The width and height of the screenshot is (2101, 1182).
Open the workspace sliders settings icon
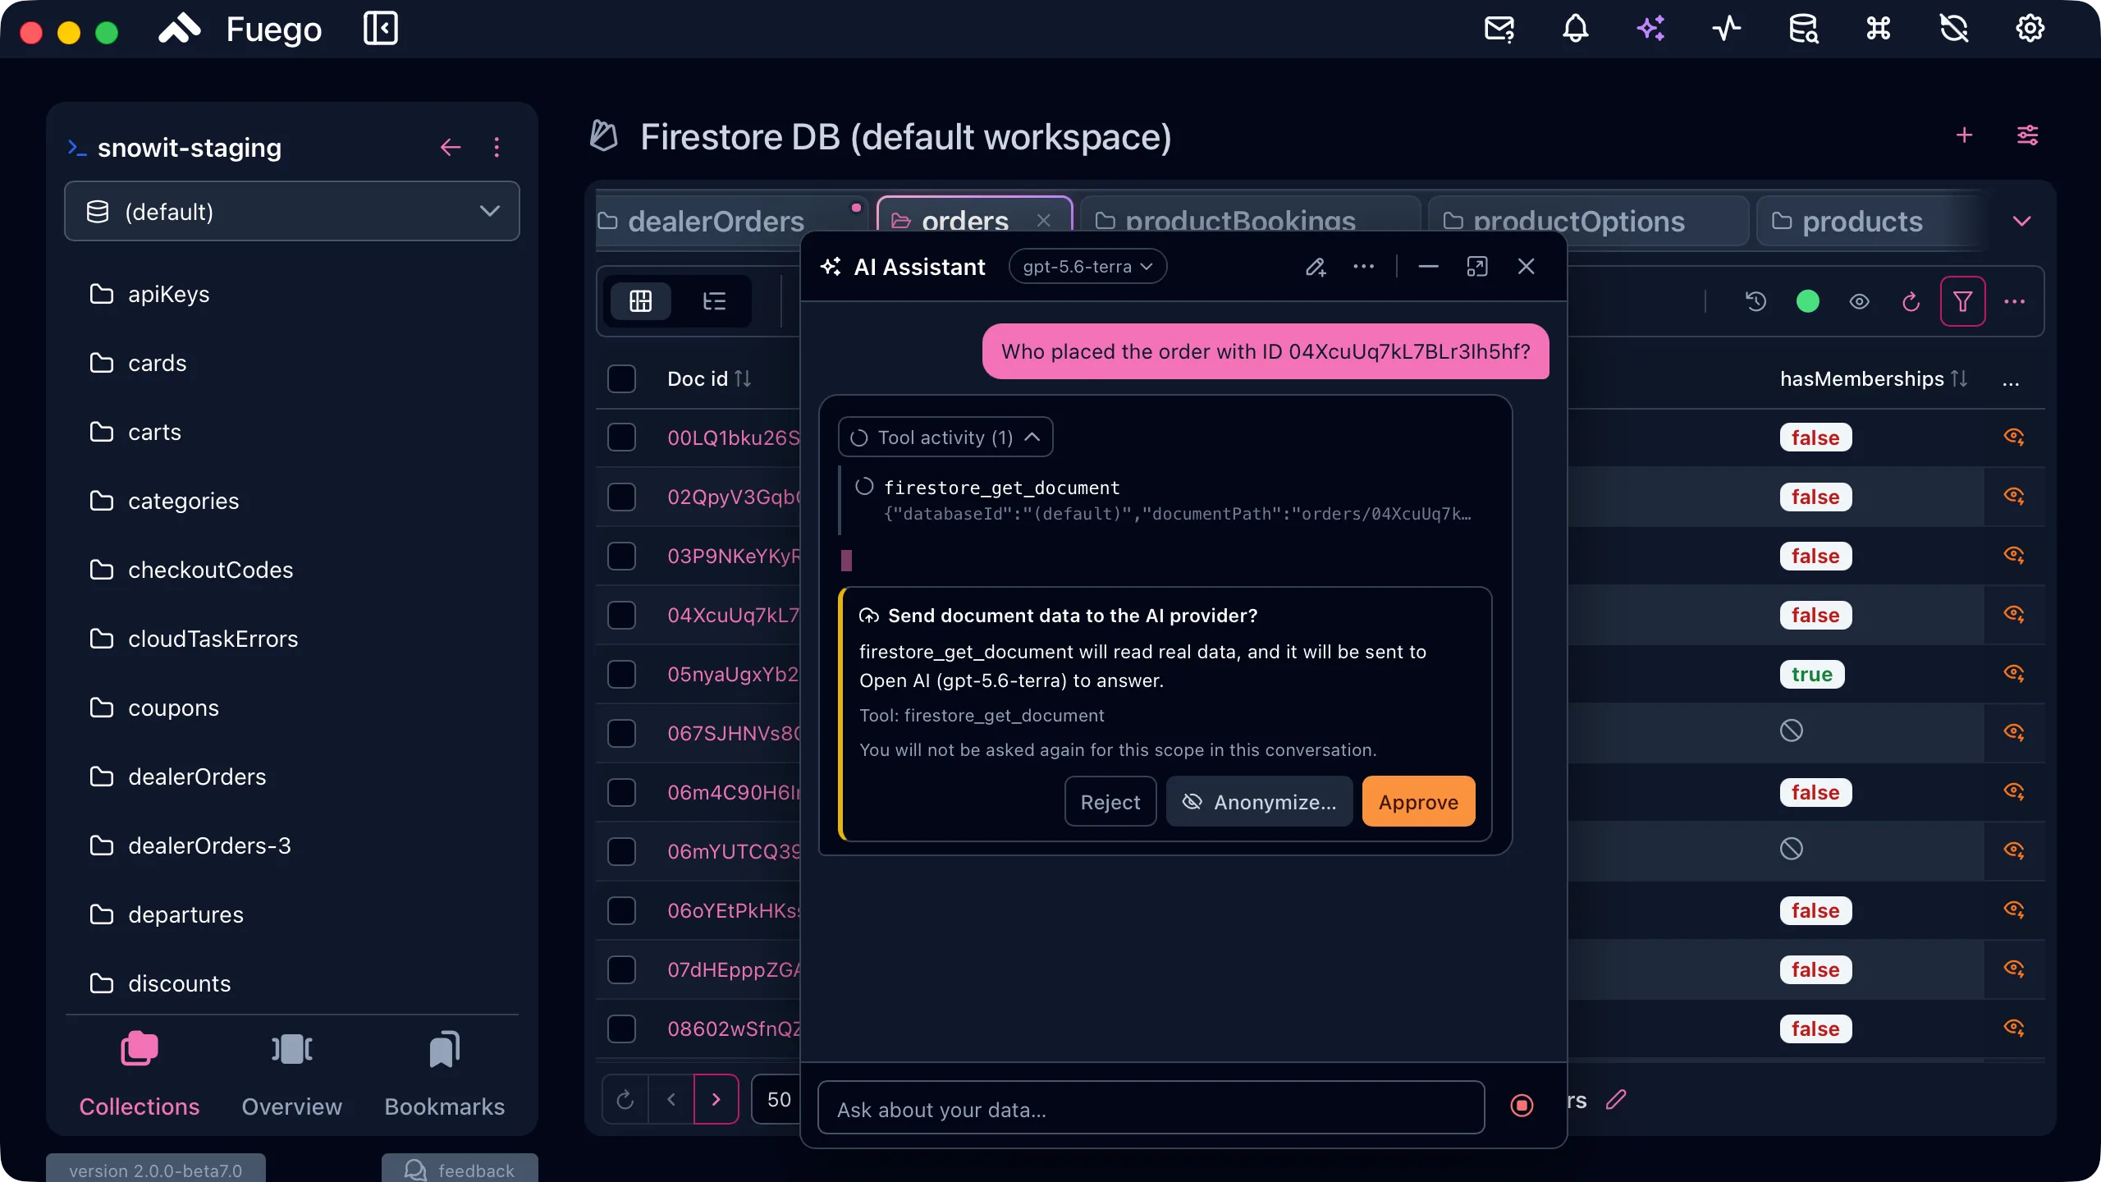click(x=2028, y=135)
